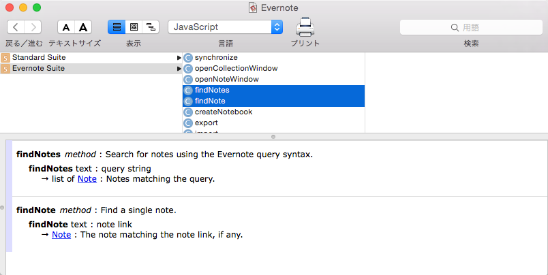Follow the Note link under findNote
548x275 pixels.
point(61,235)
